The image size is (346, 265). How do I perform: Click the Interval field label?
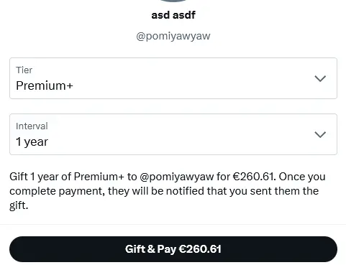tap(32, 126)
